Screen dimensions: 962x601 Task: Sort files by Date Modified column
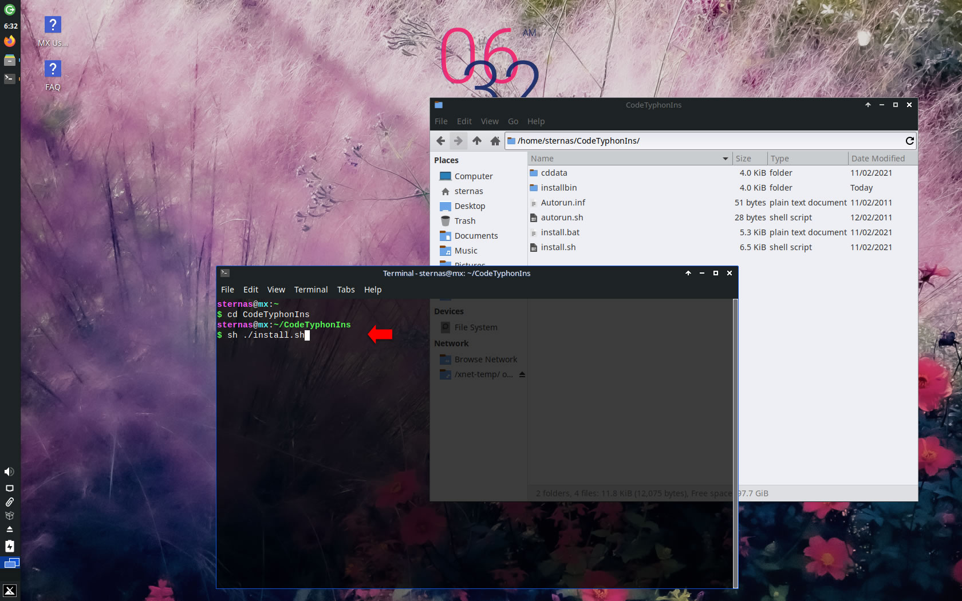882,159
